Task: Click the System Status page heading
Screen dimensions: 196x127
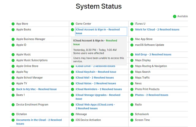Action: (99, 6)
